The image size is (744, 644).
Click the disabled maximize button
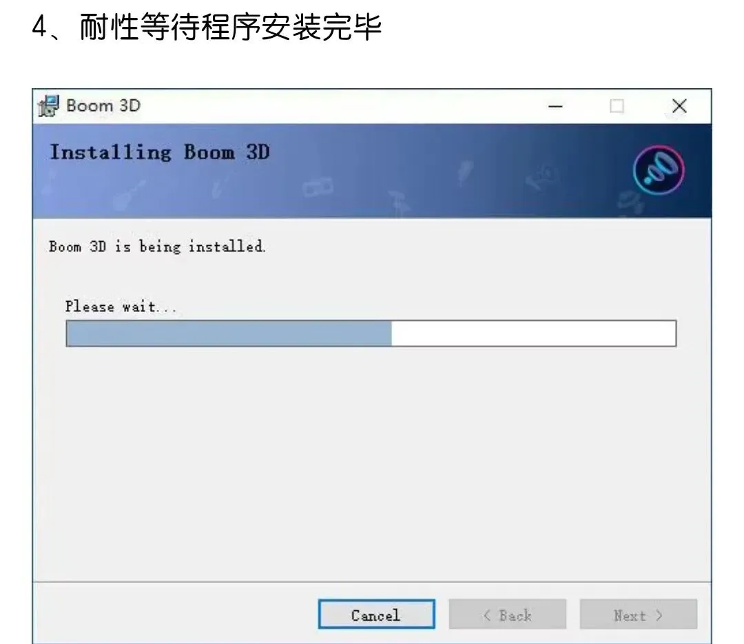point(617,106)
